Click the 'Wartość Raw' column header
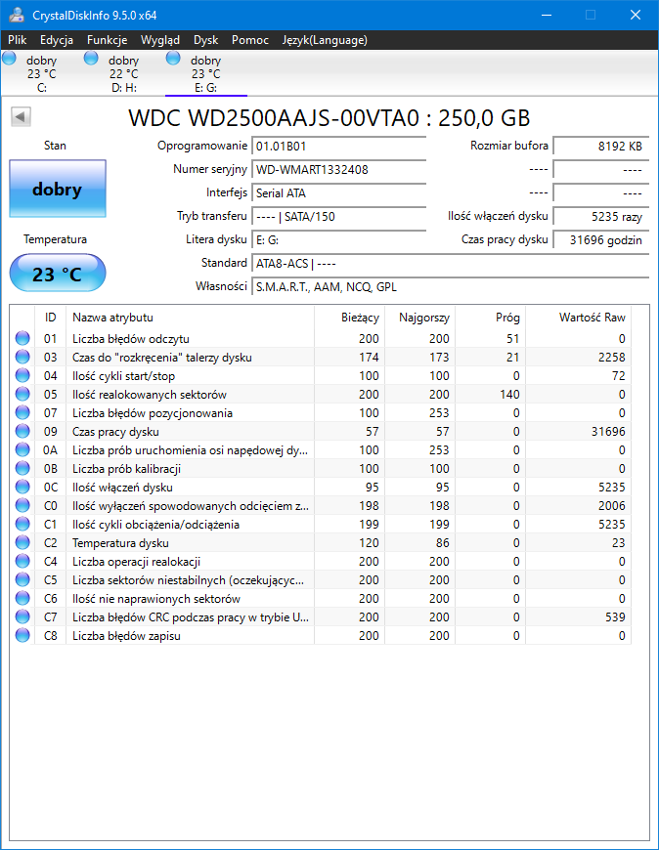The image size is (659, 850). coord(578,318)
